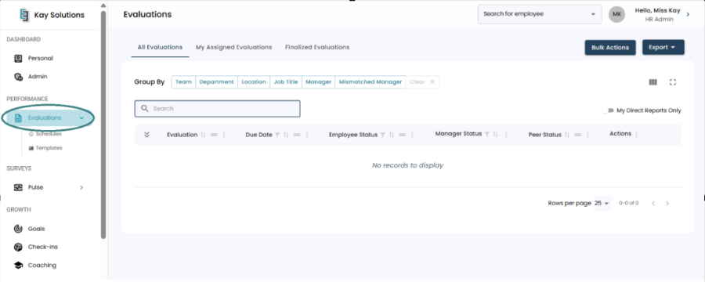Go to the previous page
The width and height of the screenshot is (705, 282).
coord(653,204)
